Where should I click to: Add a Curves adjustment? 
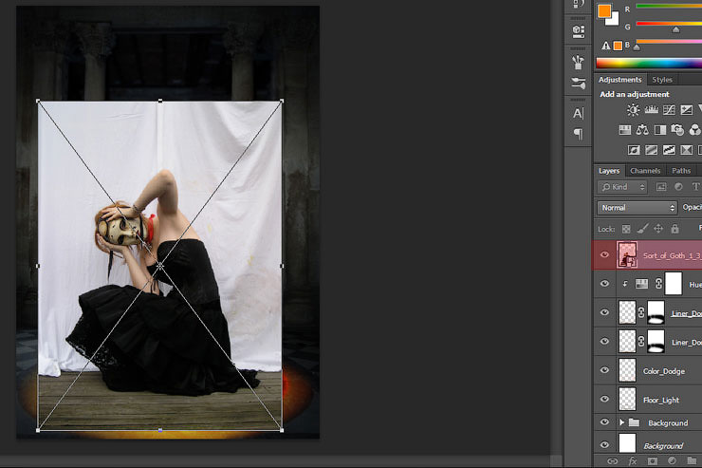click(x=669, y=111)
